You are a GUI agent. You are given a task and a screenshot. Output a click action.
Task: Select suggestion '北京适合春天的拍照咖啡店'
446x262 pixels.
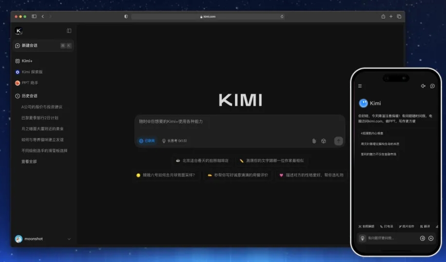[202, 160]
